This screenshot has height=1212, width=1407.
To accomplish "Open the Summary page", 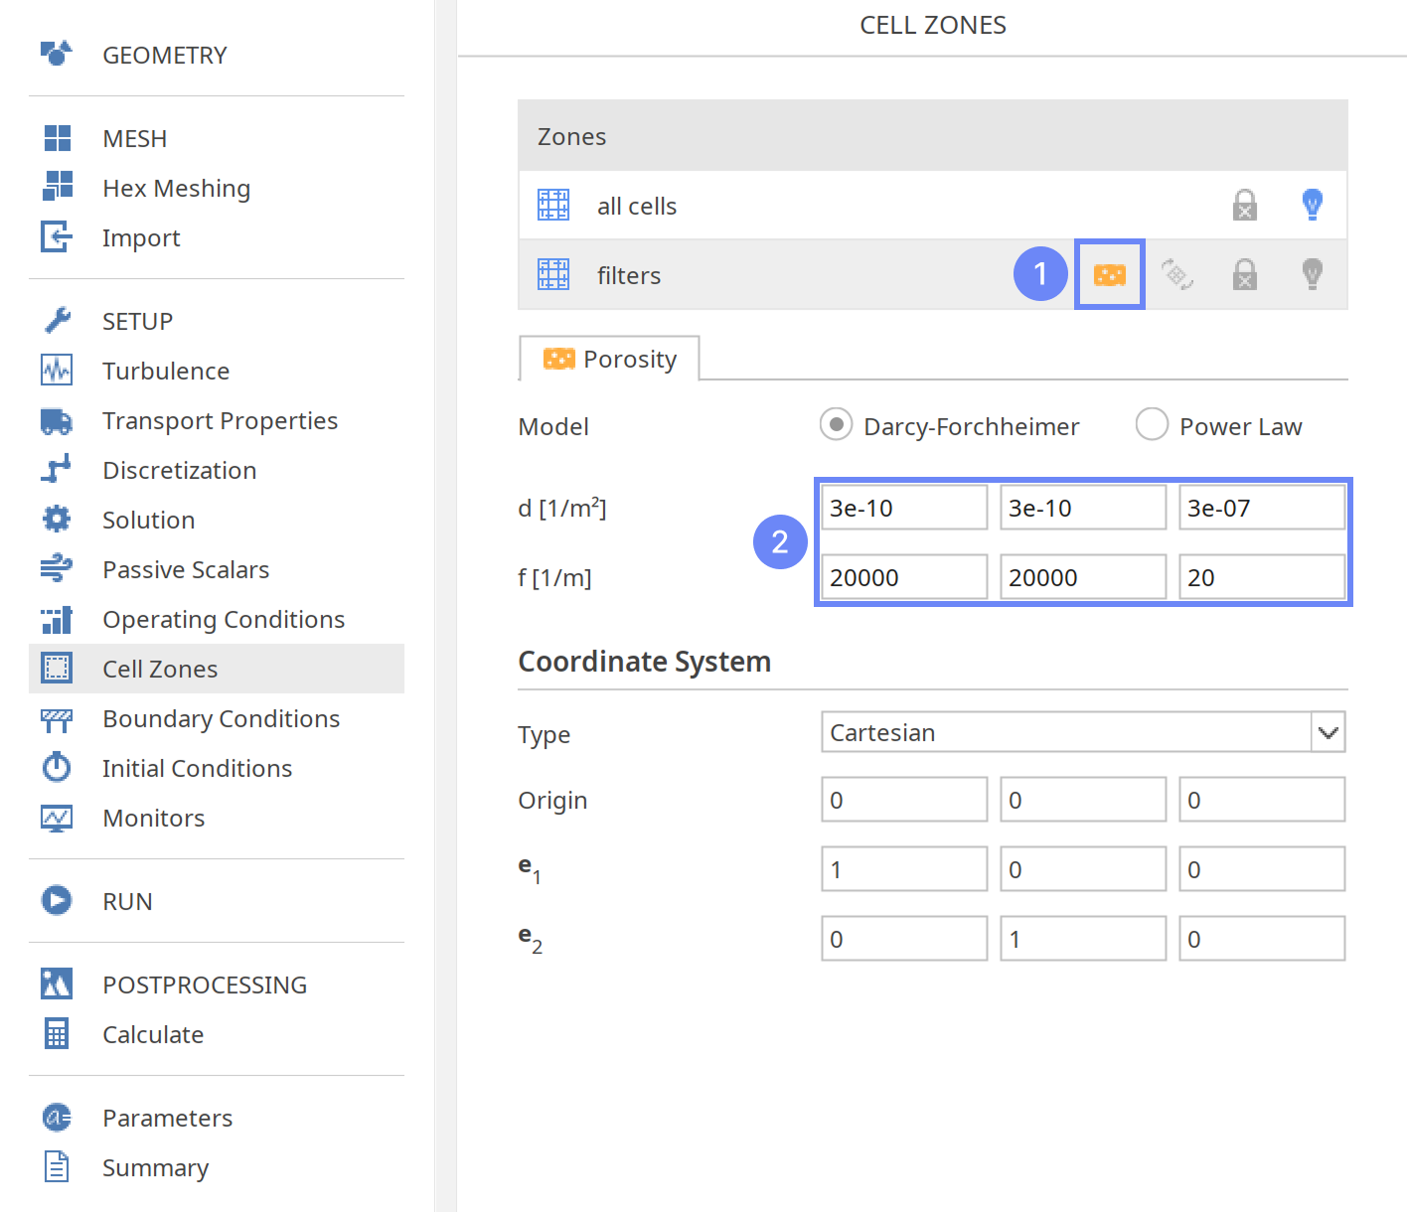I will pyautogui.click(x=155, y=1167).
